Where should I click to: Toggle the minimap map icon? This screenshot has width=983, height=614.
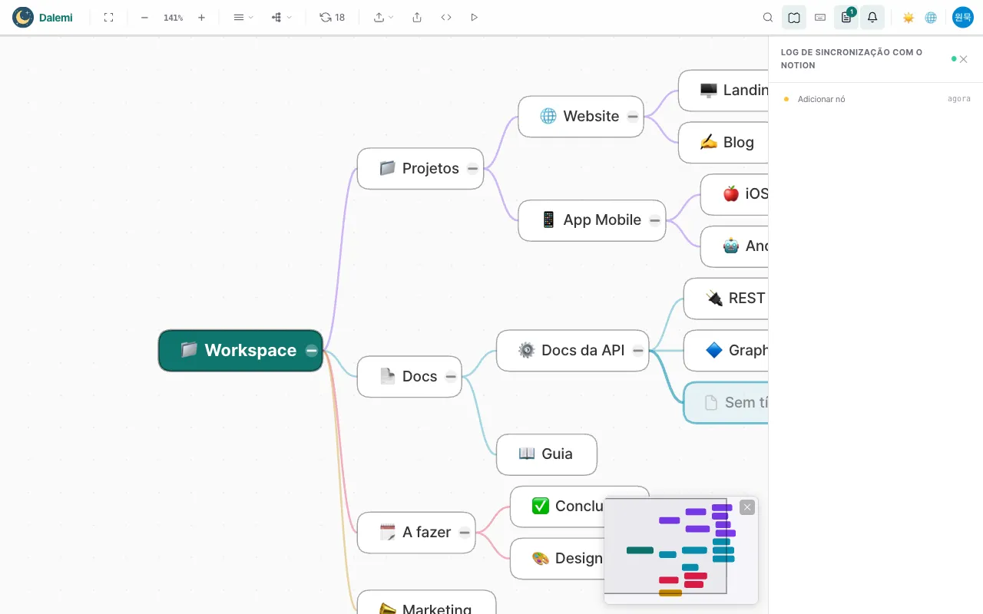794,17
